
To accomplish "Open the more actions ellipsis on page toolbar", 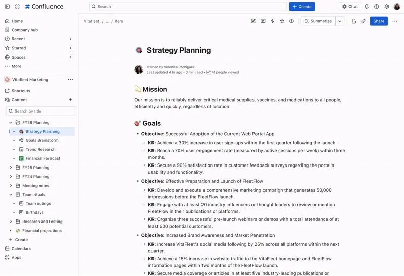I will (395, 21).
